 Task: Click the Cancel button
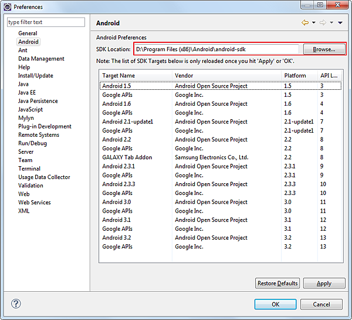click(x=321, y=304)
